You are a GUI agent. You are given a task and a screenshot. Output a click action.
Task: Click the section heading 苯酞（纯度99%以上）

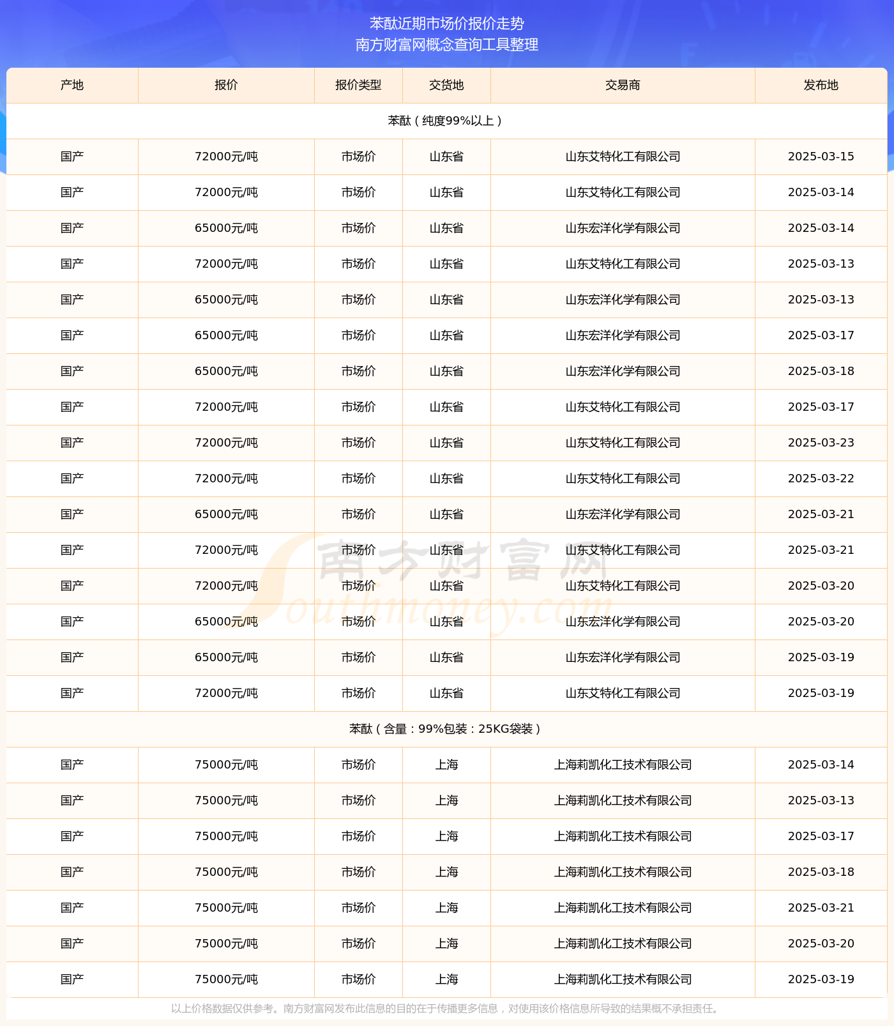[x=446, y=121]
